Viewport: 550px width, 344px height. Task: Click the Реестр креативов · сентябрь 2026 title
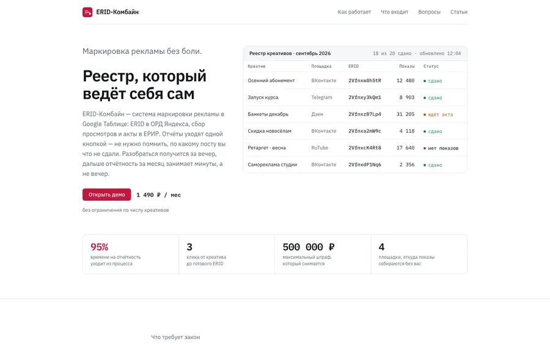click(x=290, y=53)
